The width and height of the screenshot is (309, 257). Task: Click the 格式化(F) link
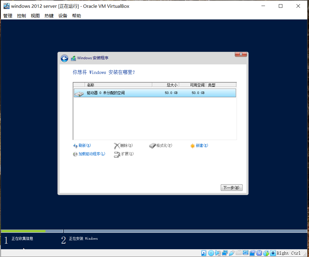coord(164,146)
